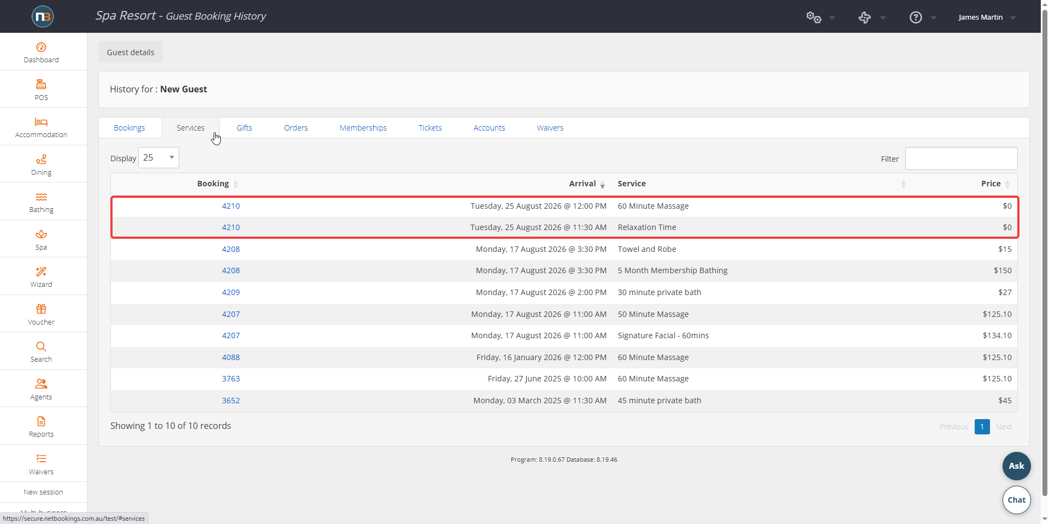Image resolution: width=1049 pixels, height=524 pixels.
Task: Click page 1 pagination button
Action: point(982,427)
